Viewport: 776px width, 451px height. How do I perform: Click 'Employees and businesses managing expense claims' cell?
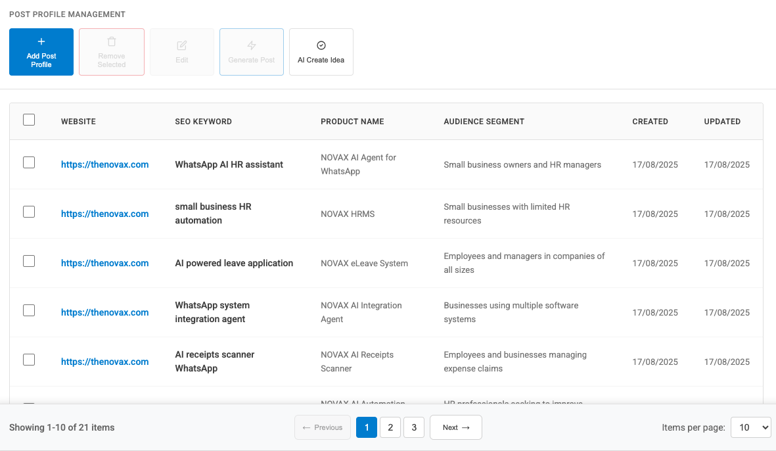tap(515, 362)
